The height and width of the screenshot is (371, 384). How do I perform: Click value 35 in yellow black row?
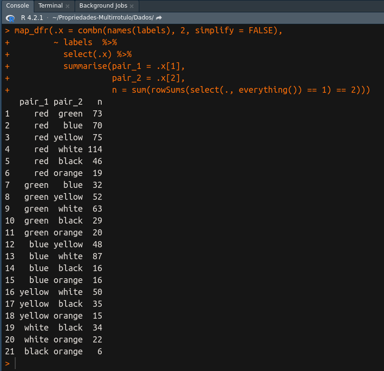pyautogui.click(x=97, y=304)
